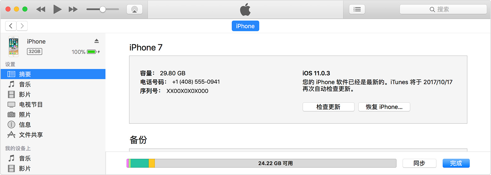This screenshot has width=491, height=175.
Task: Click the fast forward next button
Action: tap(73, 9)
